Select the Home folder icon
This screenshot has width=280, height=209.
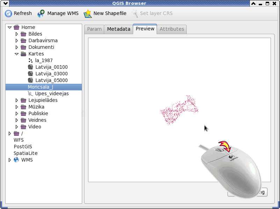(x=16, y=27)
